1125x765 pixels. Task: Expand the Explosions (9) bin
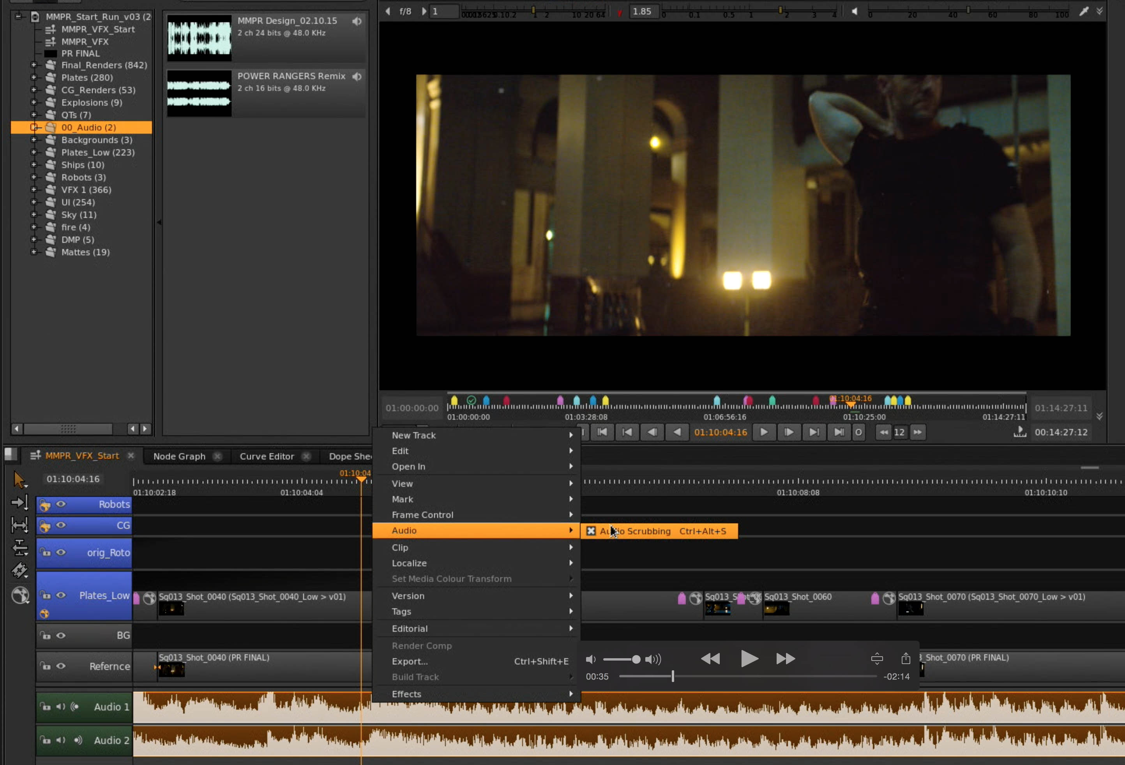[x=34, y=102]
